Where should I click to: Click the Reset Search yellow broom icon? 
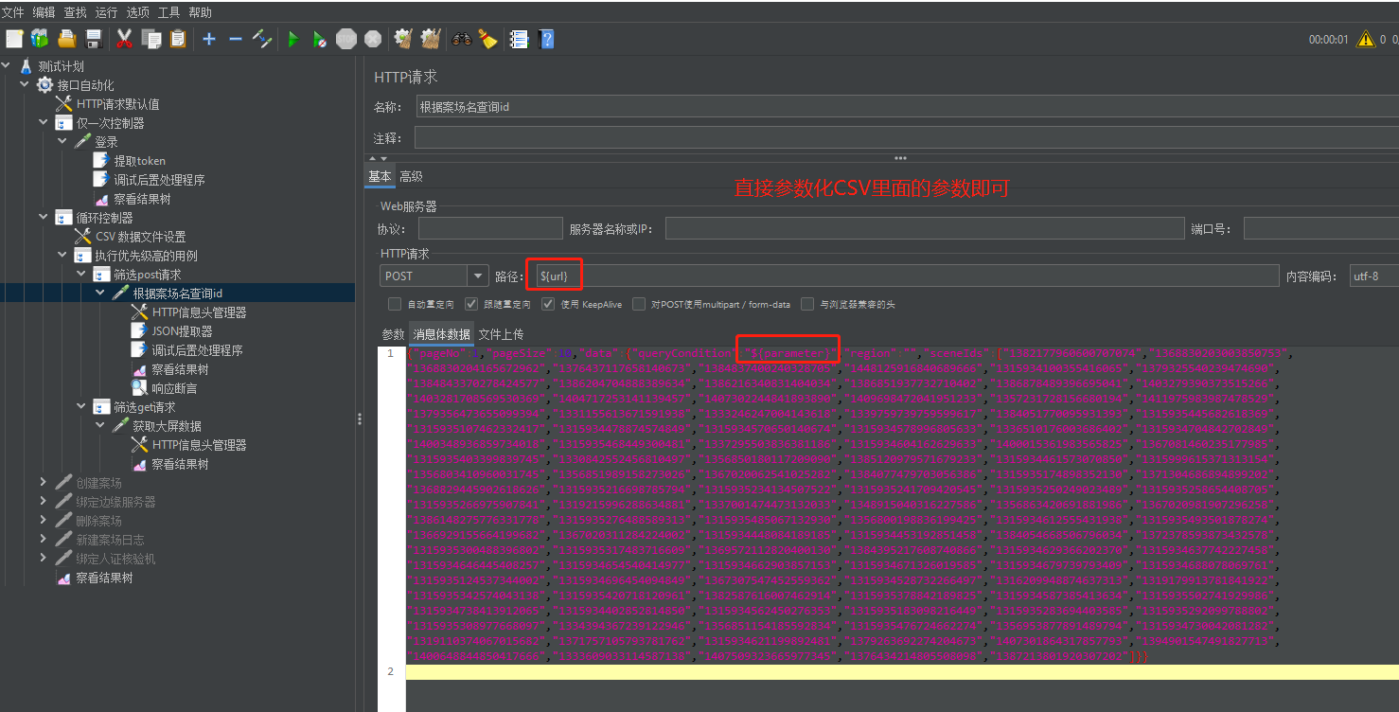pyautogui.click(x=487, y=39)
